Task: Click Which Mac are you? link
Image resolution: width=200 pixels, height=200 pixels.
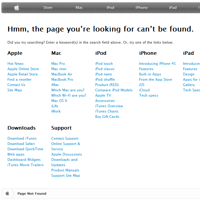Action: [x=68, y=90]
